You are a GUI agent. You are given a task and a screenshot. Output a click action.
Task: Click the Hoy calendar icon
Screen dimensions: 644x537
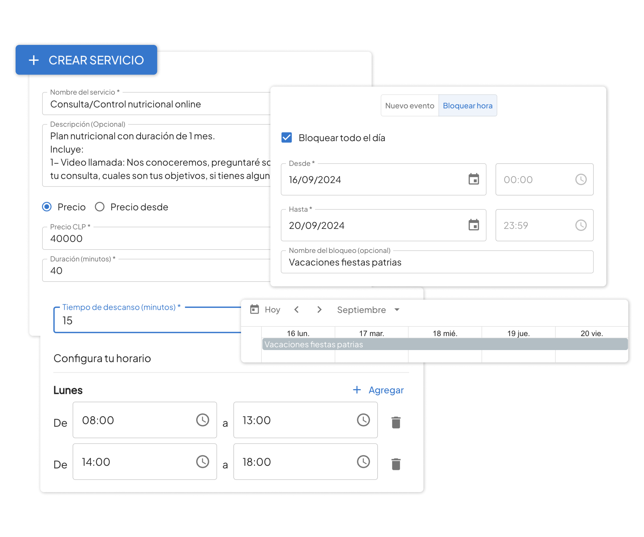[254, 310]
